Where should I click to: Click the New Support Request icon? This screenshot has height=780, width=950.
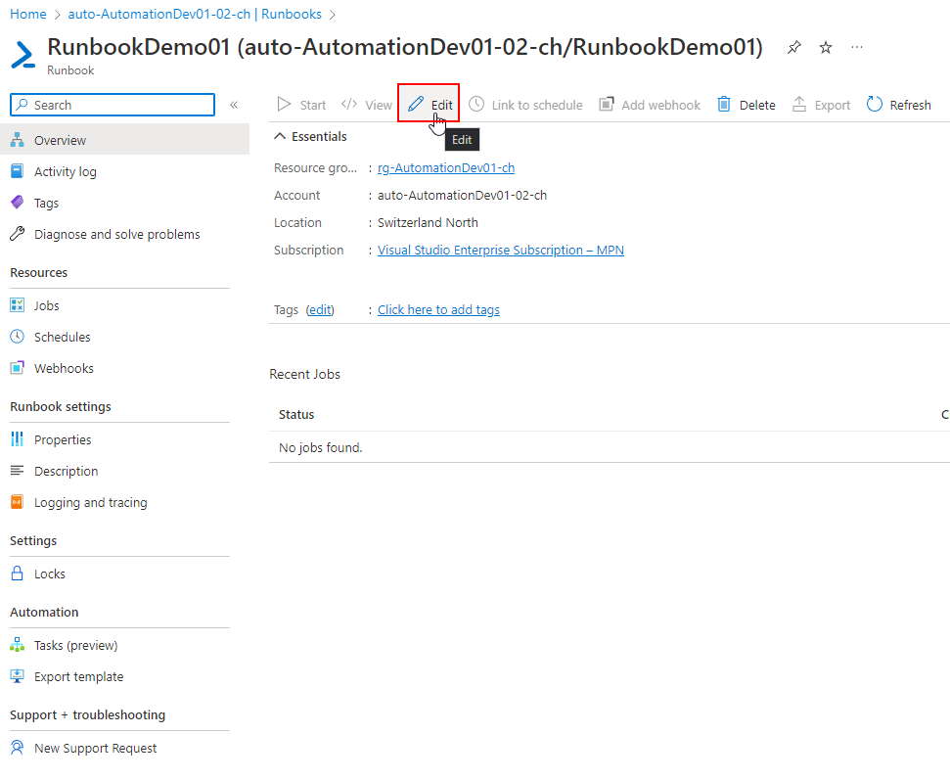pyautogui.click(x=18, y=748)
